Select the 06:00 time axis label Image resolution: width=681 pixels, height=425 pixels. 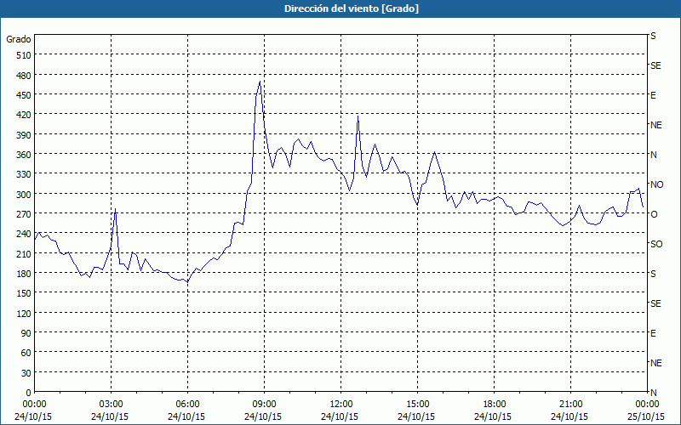click(x=187, y=405)
